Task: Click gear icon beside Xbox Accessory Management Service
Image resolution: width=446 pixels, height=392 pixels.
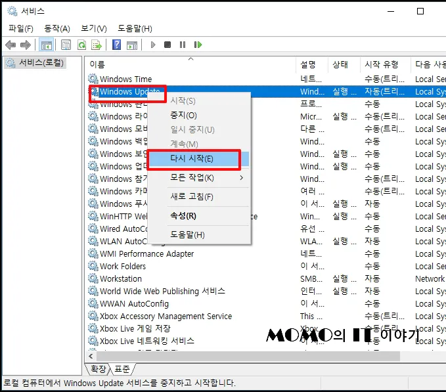Action: pyautogui.click(x=93, y=316)
